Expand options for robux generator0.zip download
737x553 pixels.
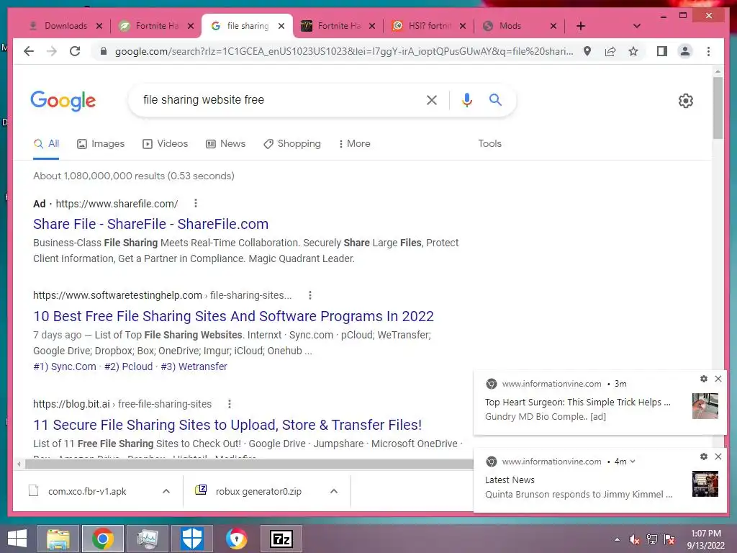[334, 491]
